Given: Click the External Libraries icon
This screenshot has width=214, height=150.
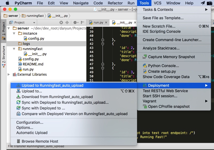Looking at the screenshot, I should pos(15,75).
